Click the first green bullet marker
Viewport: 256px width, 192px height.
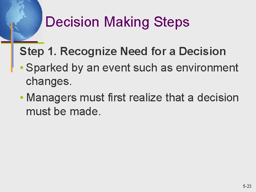pos(22,68)
